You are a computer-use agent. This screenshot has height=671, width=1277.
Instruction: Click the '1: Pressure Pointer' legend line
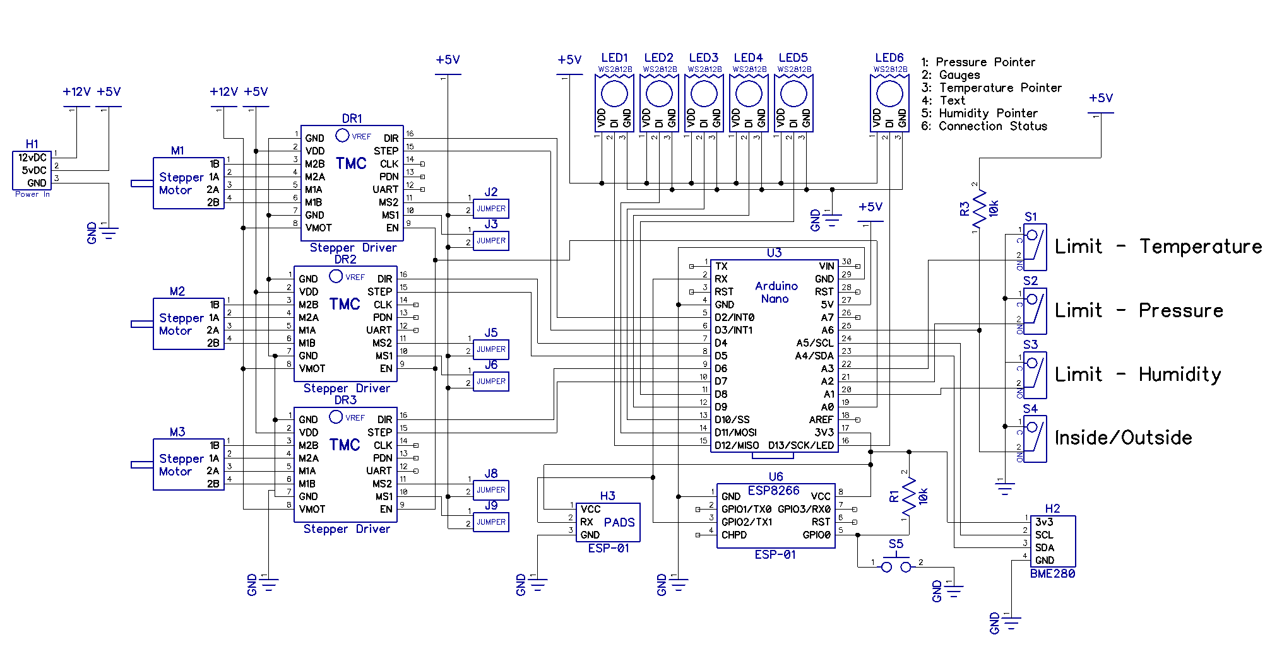point(978,62)
